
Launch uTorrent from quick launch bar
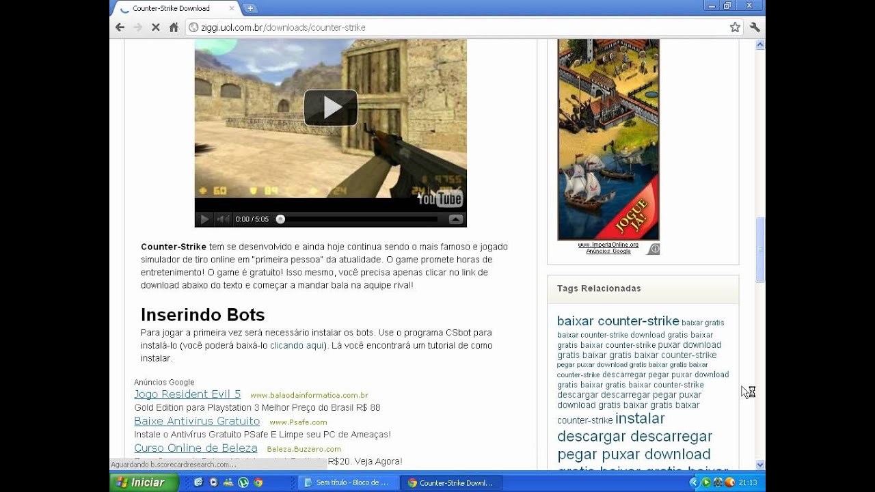(x=243, y=482)
